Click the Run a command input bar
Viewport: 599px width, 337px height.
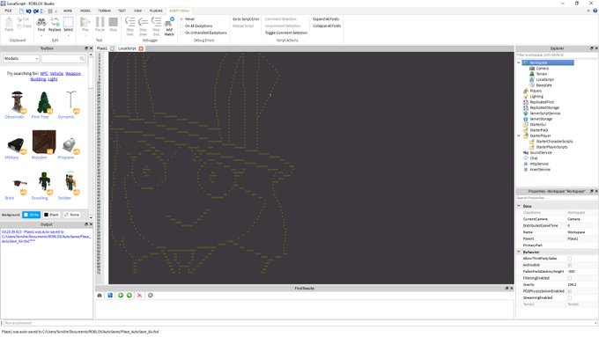pos(299,323)
